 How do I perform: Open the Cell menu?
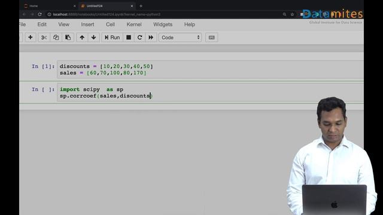coord(110,24)
